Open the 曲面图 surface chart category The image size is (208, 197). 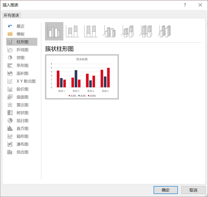click(22, 97)
